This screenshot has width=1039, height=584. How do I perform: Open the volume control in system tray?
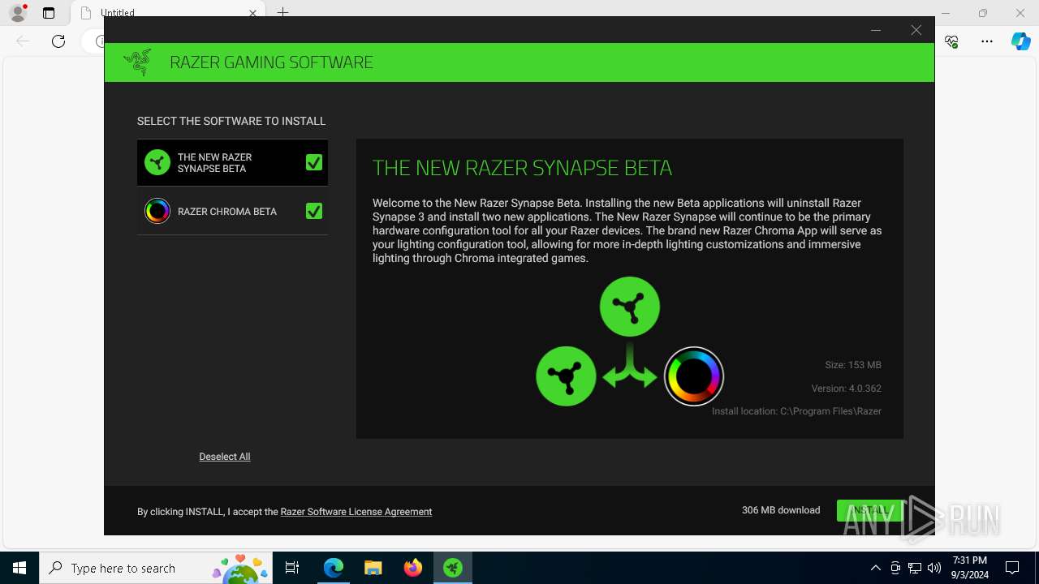pos(934,568)
